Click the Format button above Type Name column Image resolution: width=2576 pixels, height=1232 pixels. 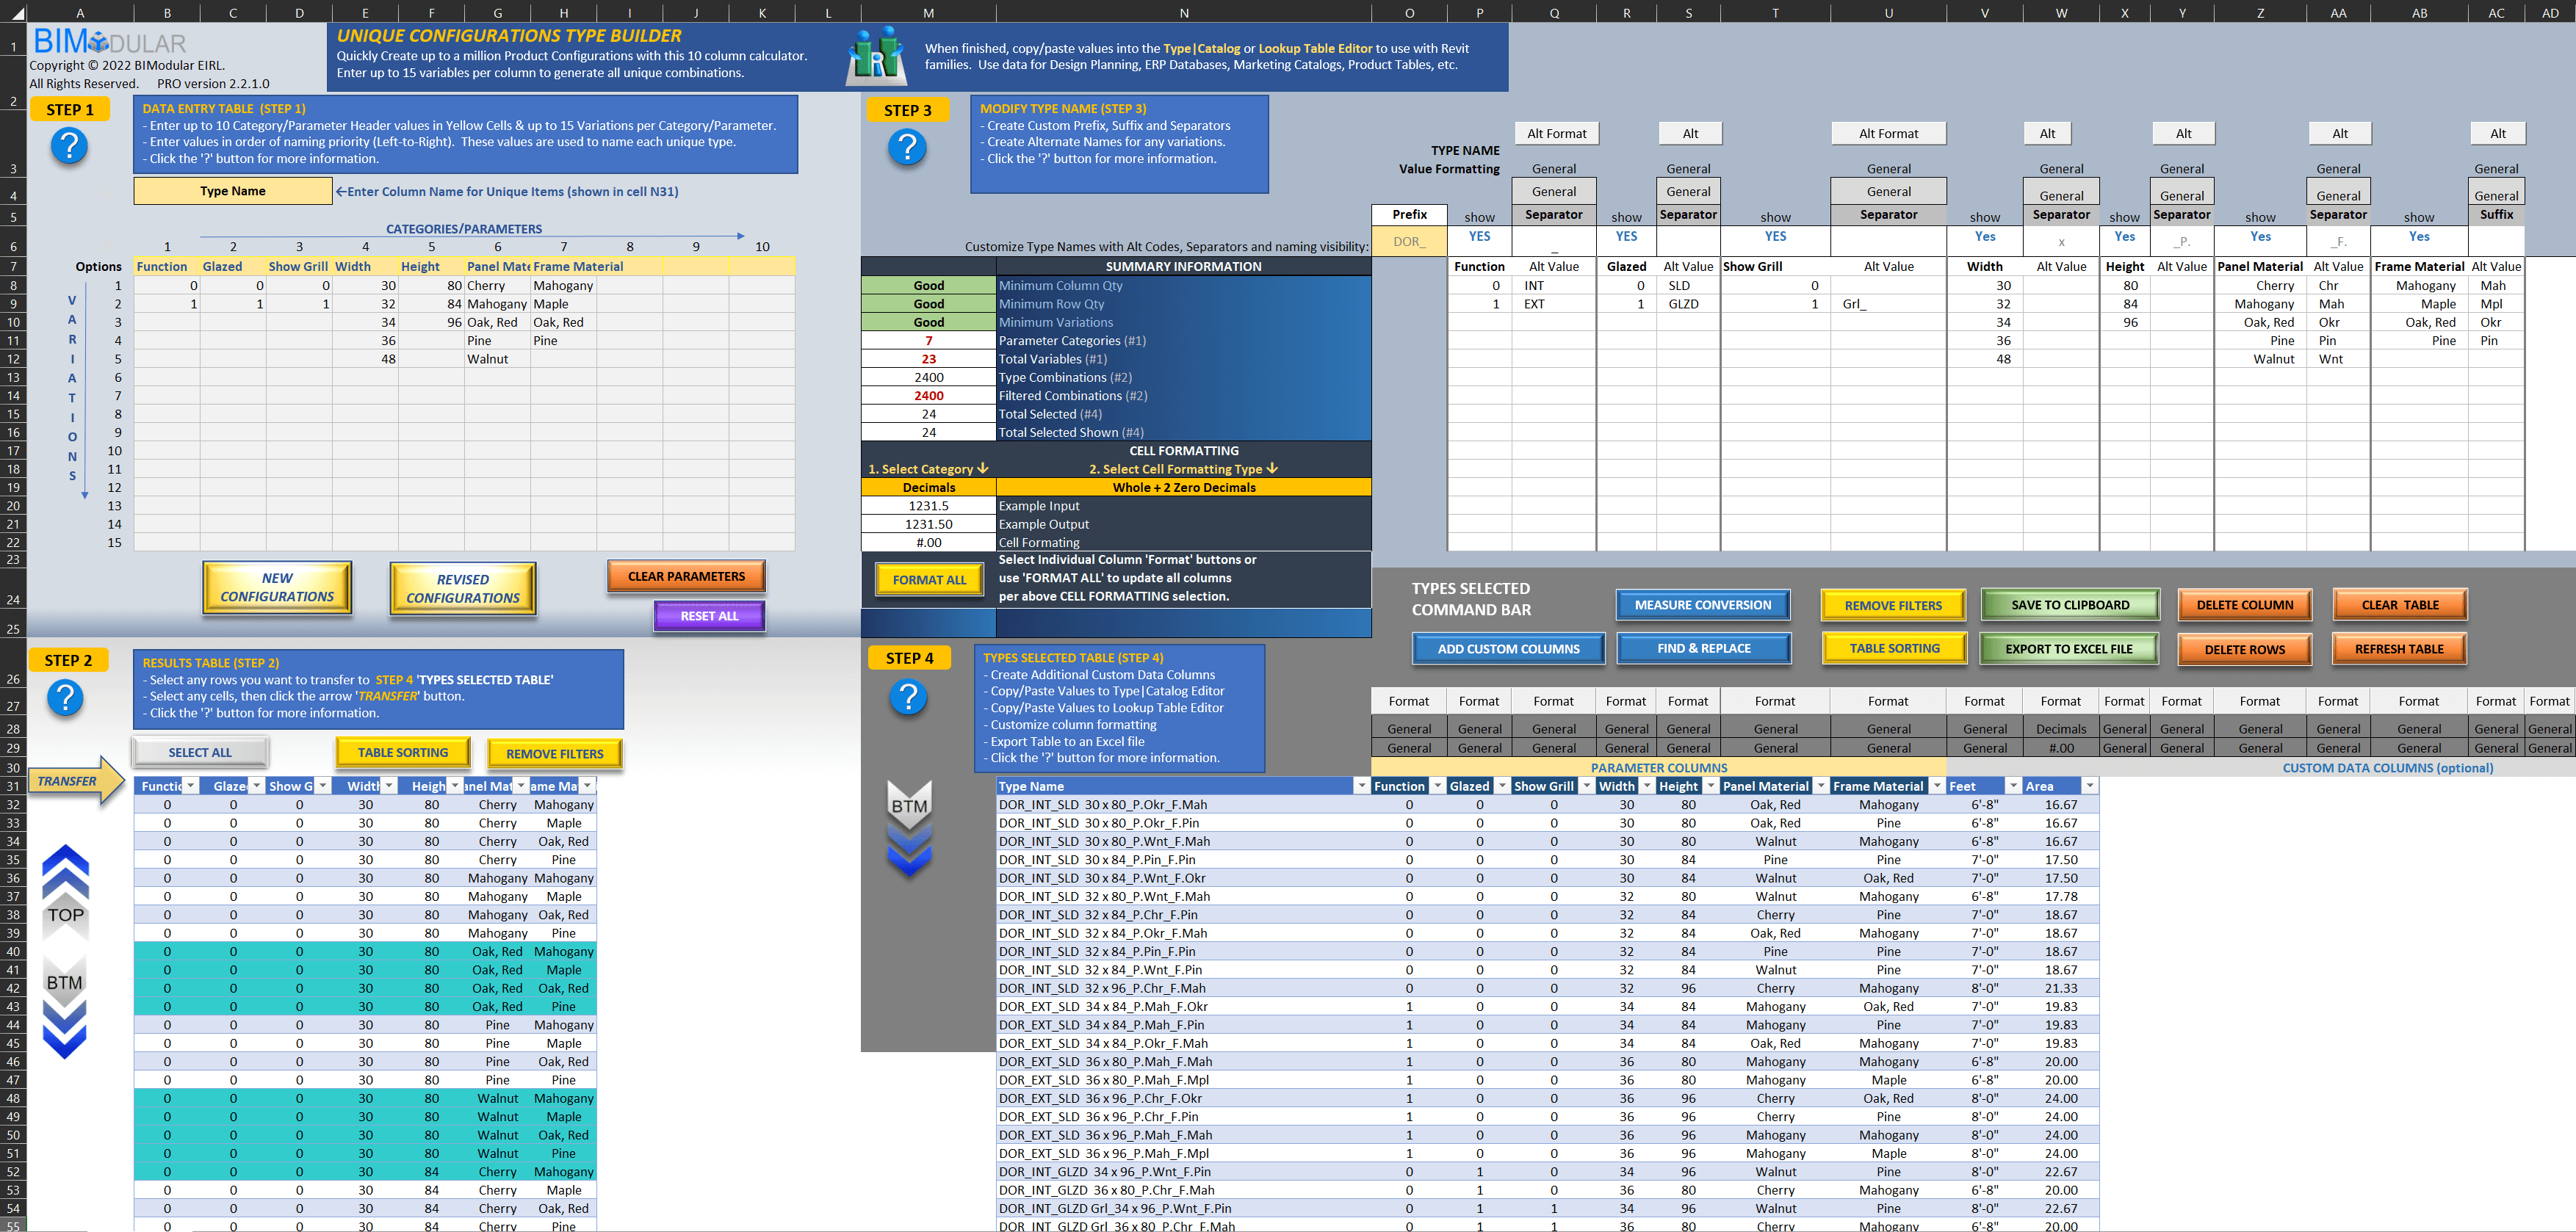1408,701
